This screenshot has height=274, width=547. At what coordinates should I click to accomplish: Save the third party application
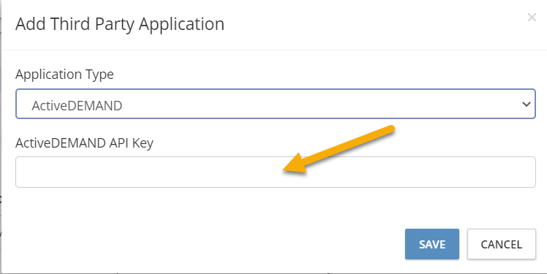pyautogui.click(x=432, y=244)
